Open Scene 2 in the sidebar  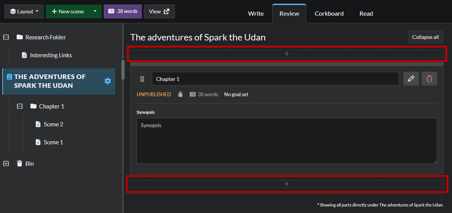pos(53,124)
